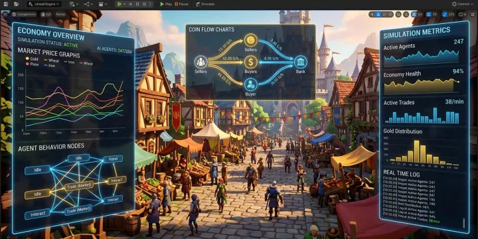The width and height of the screenshot is (478, 239).
Task: Toggle scale snapping on viewport toolbar
Action: [444, 15]
